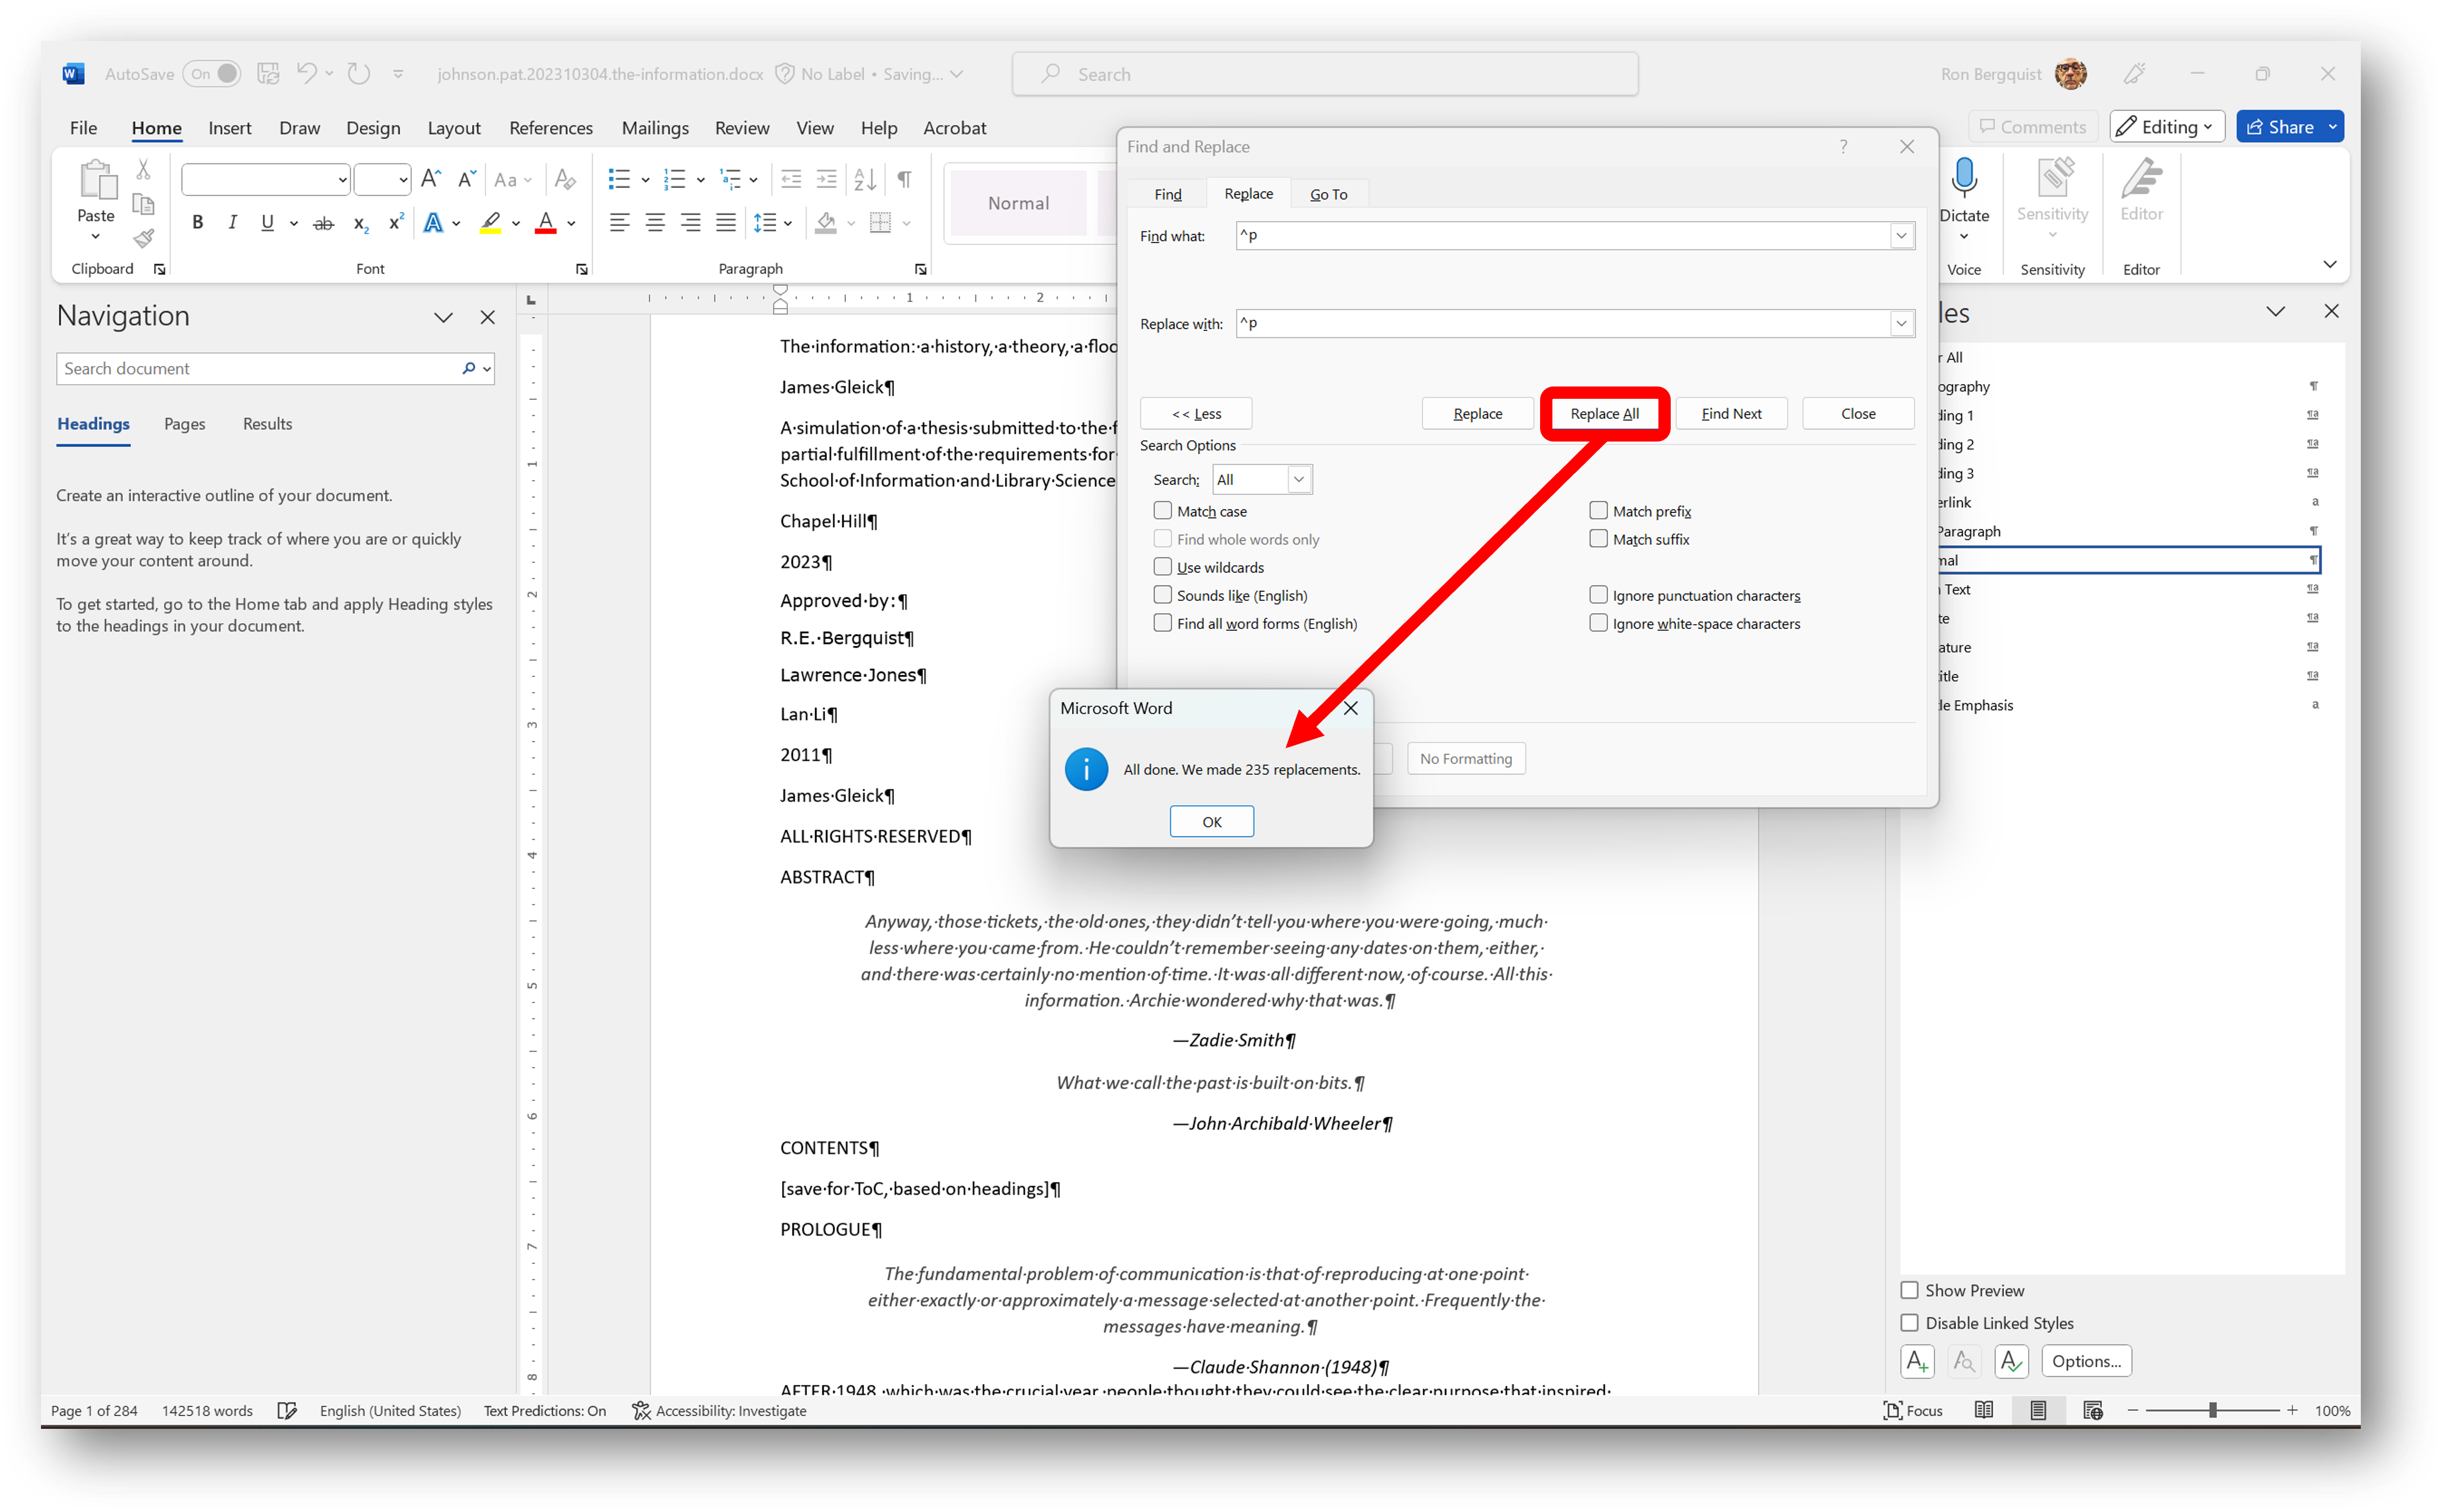Check the Use wildcards option
Image resolution: width=2444 pixels, height=1512 pixels.
coord(1162,566)
